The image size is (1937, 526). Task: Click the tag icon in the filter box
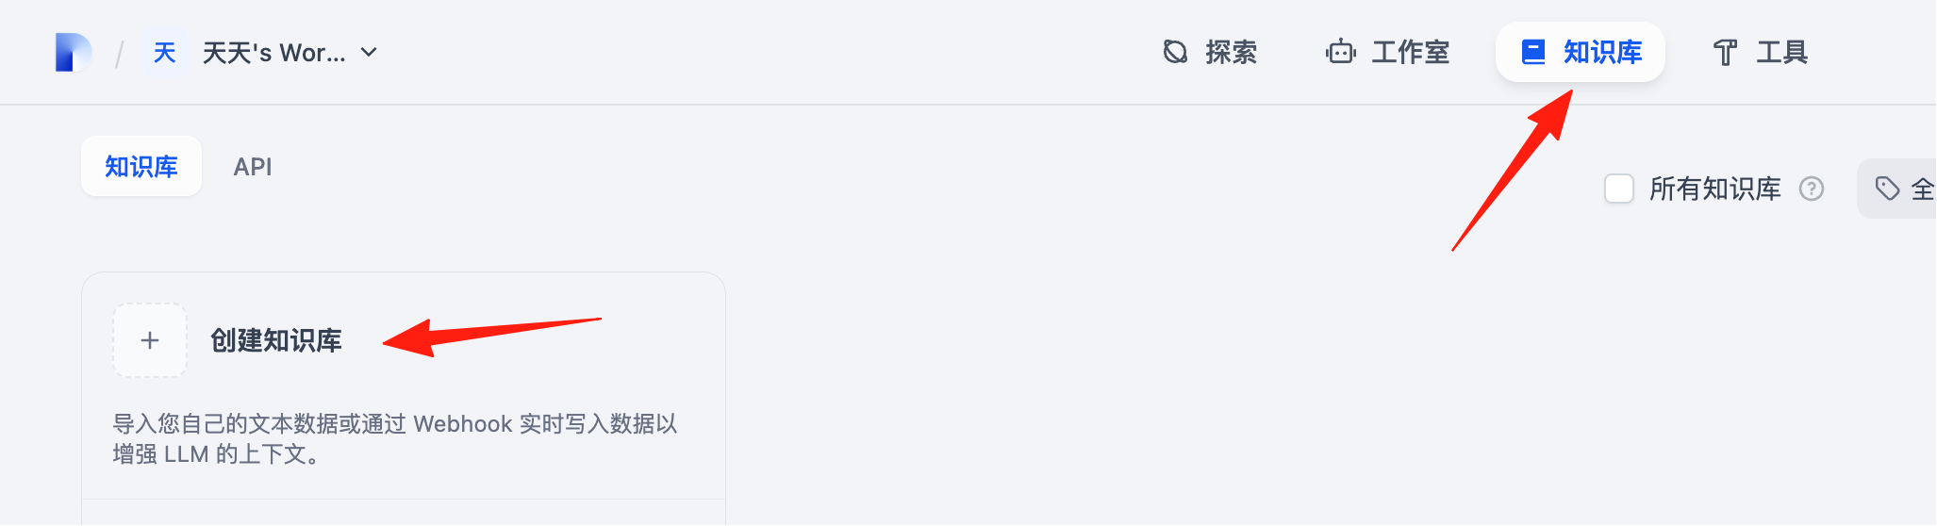pyautogui.click(x=1887, y=189)
